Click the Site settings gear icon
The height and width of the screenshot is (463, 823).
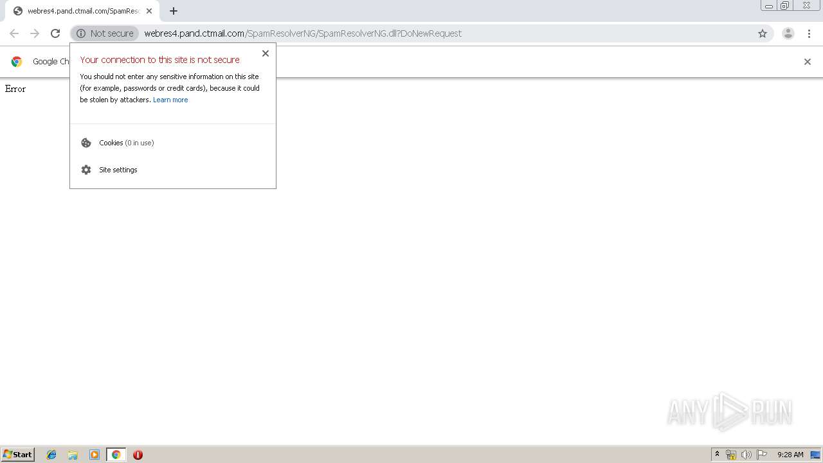86,170
